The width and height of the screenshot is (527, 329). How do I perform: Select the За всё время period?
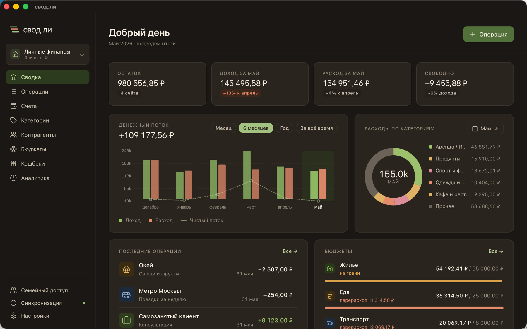click(316, 128)
